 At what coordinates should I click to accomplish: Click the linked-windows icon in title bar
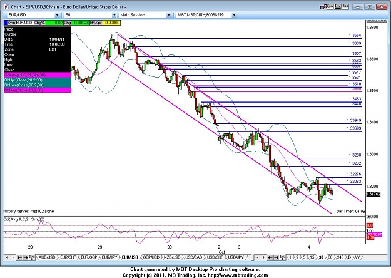click(x=323, y=7)
